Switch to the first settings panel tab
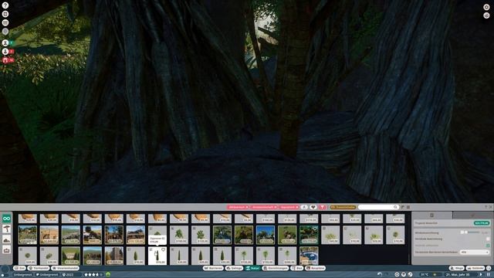Screen dimensions: 494x278 [x=432, y=215]
